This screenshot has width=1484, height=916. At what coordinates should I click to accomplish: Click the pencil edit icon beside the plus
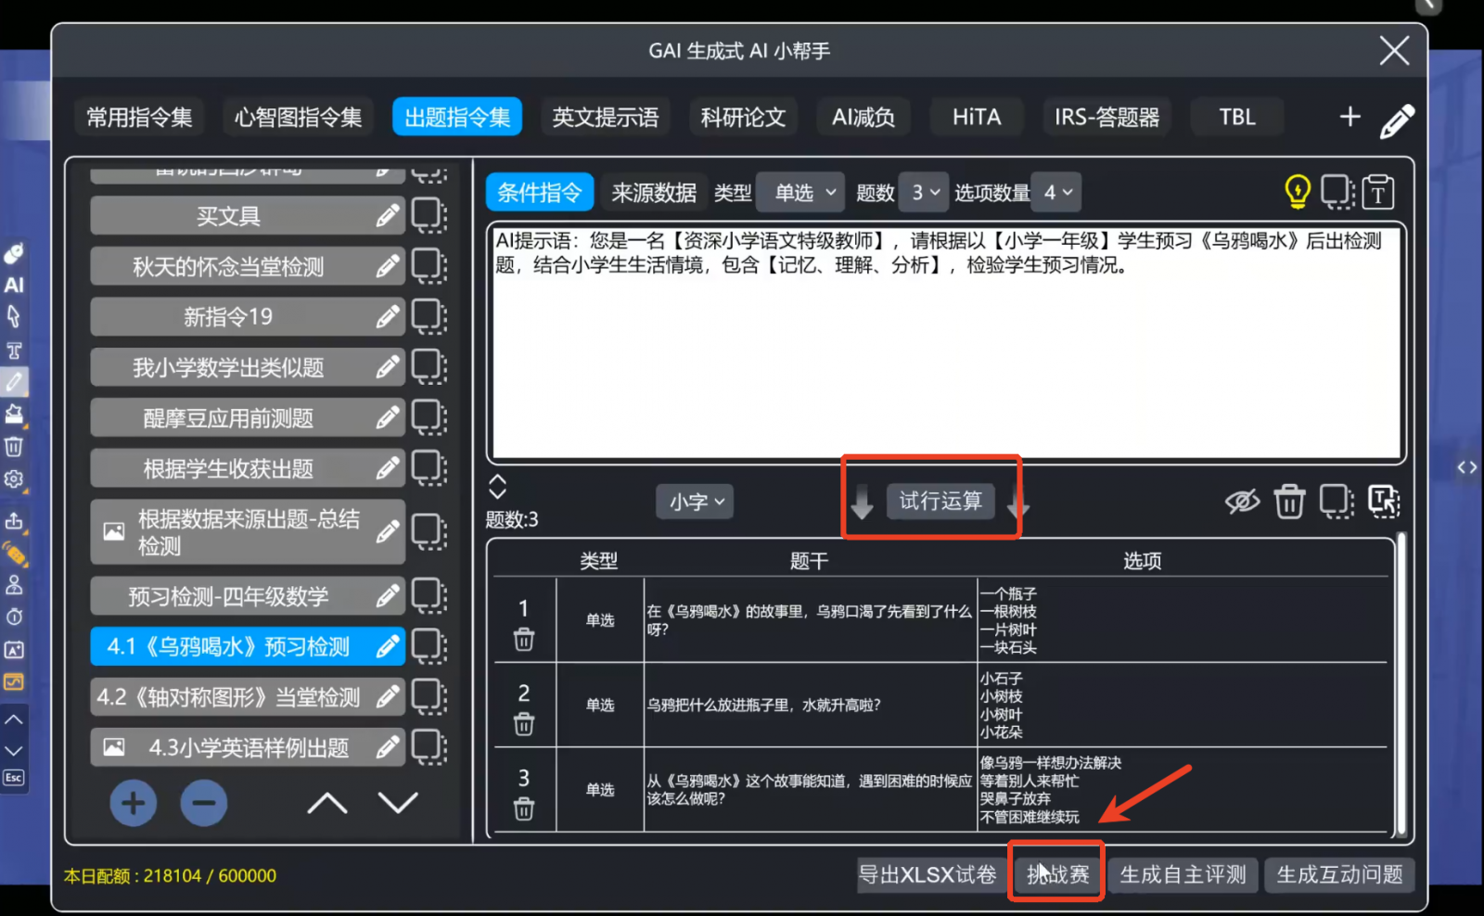tap(1396, 120)
